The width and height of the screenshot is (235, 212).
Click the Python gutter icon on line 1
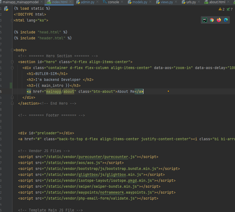[x=6, y=9]
